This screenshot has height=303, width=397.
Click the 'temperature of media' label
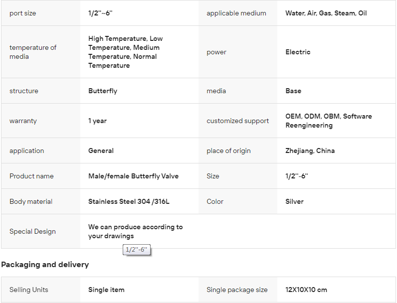click(x=33, y=52)
